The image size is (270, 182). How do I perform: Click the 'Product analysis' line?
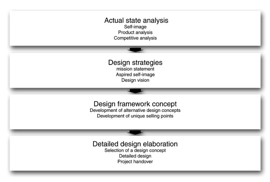click(135, 32)
